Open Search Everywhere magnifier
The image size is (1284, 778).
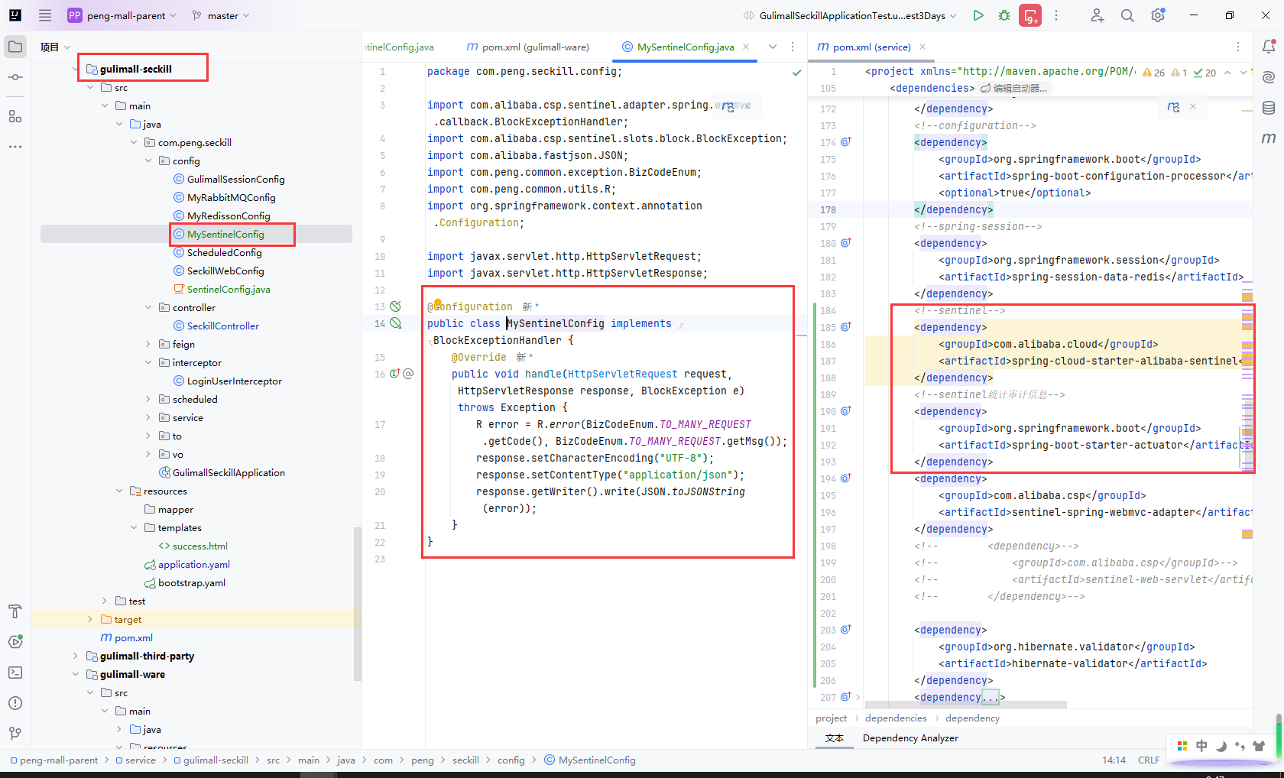pyautogui.click(x=1127, y=15)
